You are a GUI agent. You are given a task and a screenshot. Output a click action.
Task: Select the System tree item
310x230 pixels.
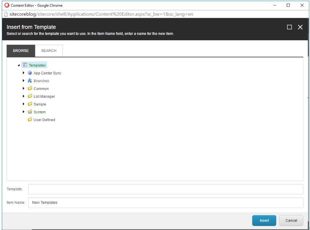(40, 112)
